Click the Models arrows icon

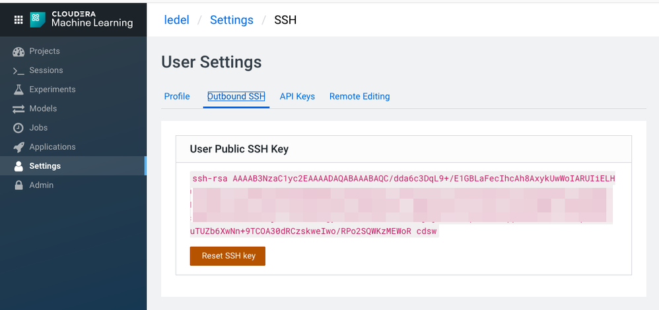pos(18,109)
